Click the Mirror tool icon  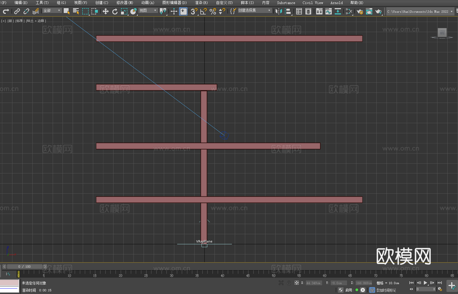(279, 11)
